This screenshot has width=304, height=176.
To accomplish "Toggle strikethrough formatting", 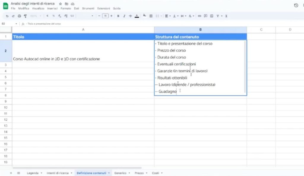I will (130, 16).
